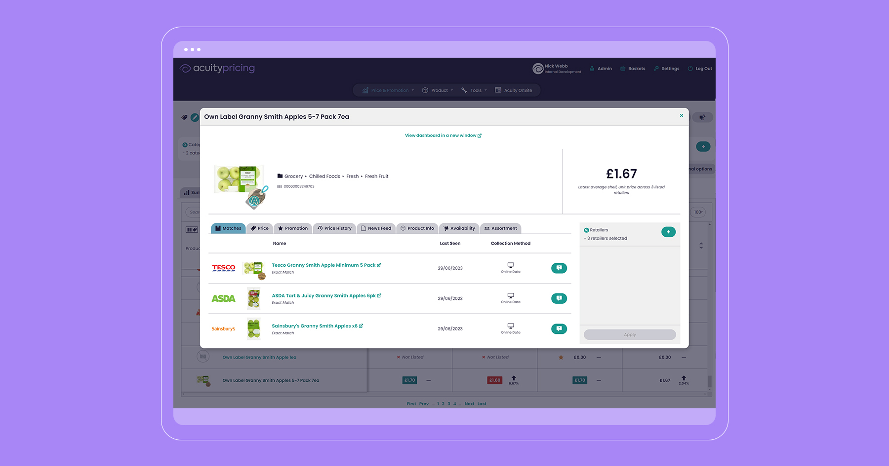Click the Retailers search icon
This screenshot has width=889, height=466.
(x=586, y=230)
